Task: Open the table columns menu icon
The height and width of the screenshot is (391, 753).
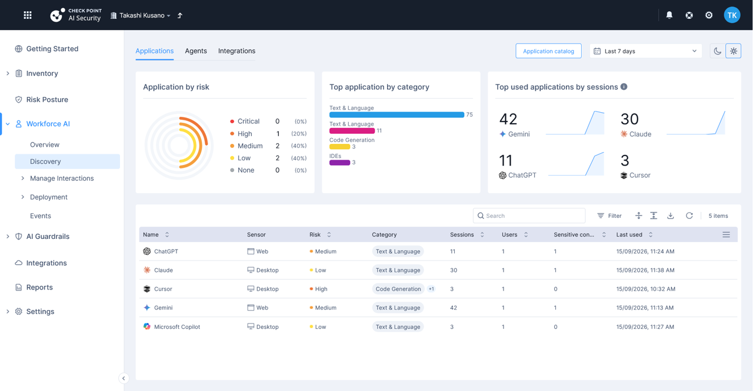Action: point(726,235)
